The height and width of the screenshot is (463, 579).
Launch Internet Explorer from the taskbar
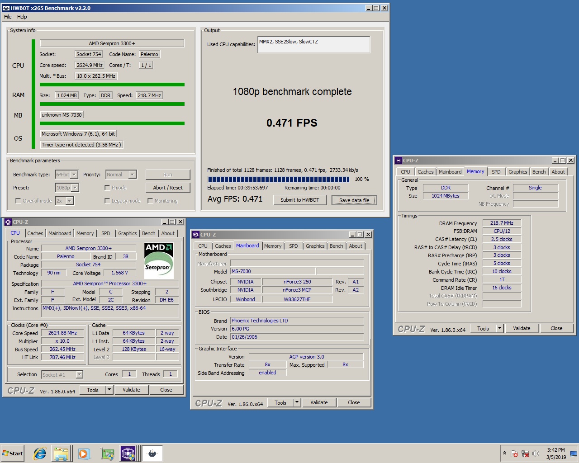(x=40, y=454)
